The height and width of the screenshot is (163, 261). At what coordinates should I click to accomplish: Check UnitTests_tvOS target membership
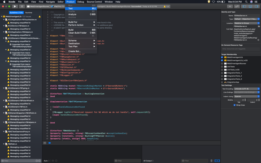point(222,70)
